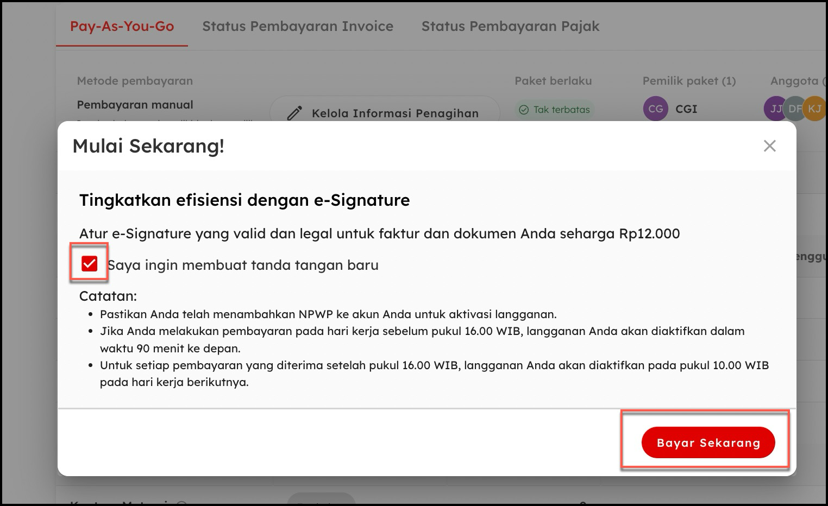The image size is (828, 506).
Task: Select the DF member avatar
Action: click(794, 109)
